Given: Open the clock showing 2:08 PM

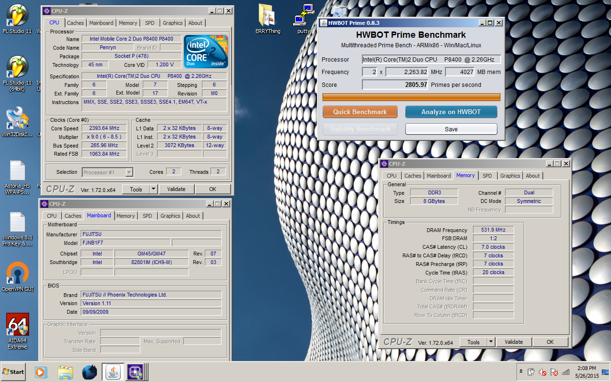Looking at the screenshot, I should pyautogui.click(x=586, y=372).
